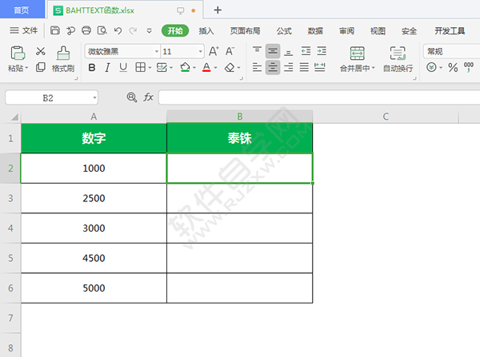480x357 pixels.
Task: Align text to bottom
Action: (x=288, y=51)
